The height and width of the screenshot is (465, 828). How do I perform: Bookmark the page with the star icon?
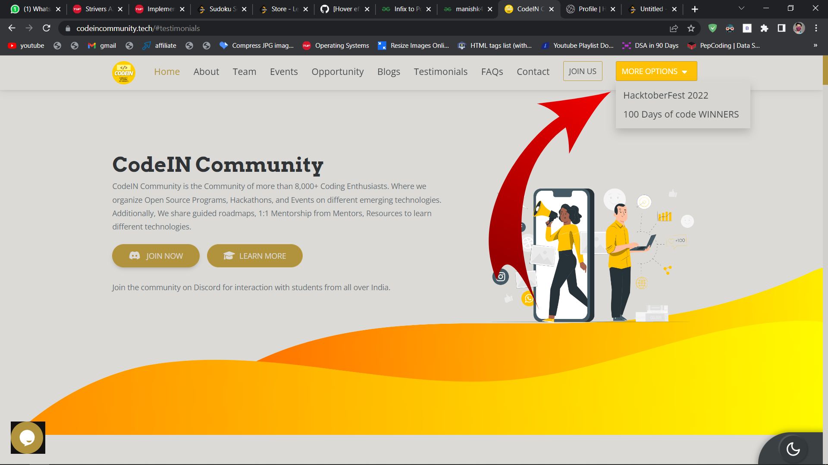tap(690, 28)
